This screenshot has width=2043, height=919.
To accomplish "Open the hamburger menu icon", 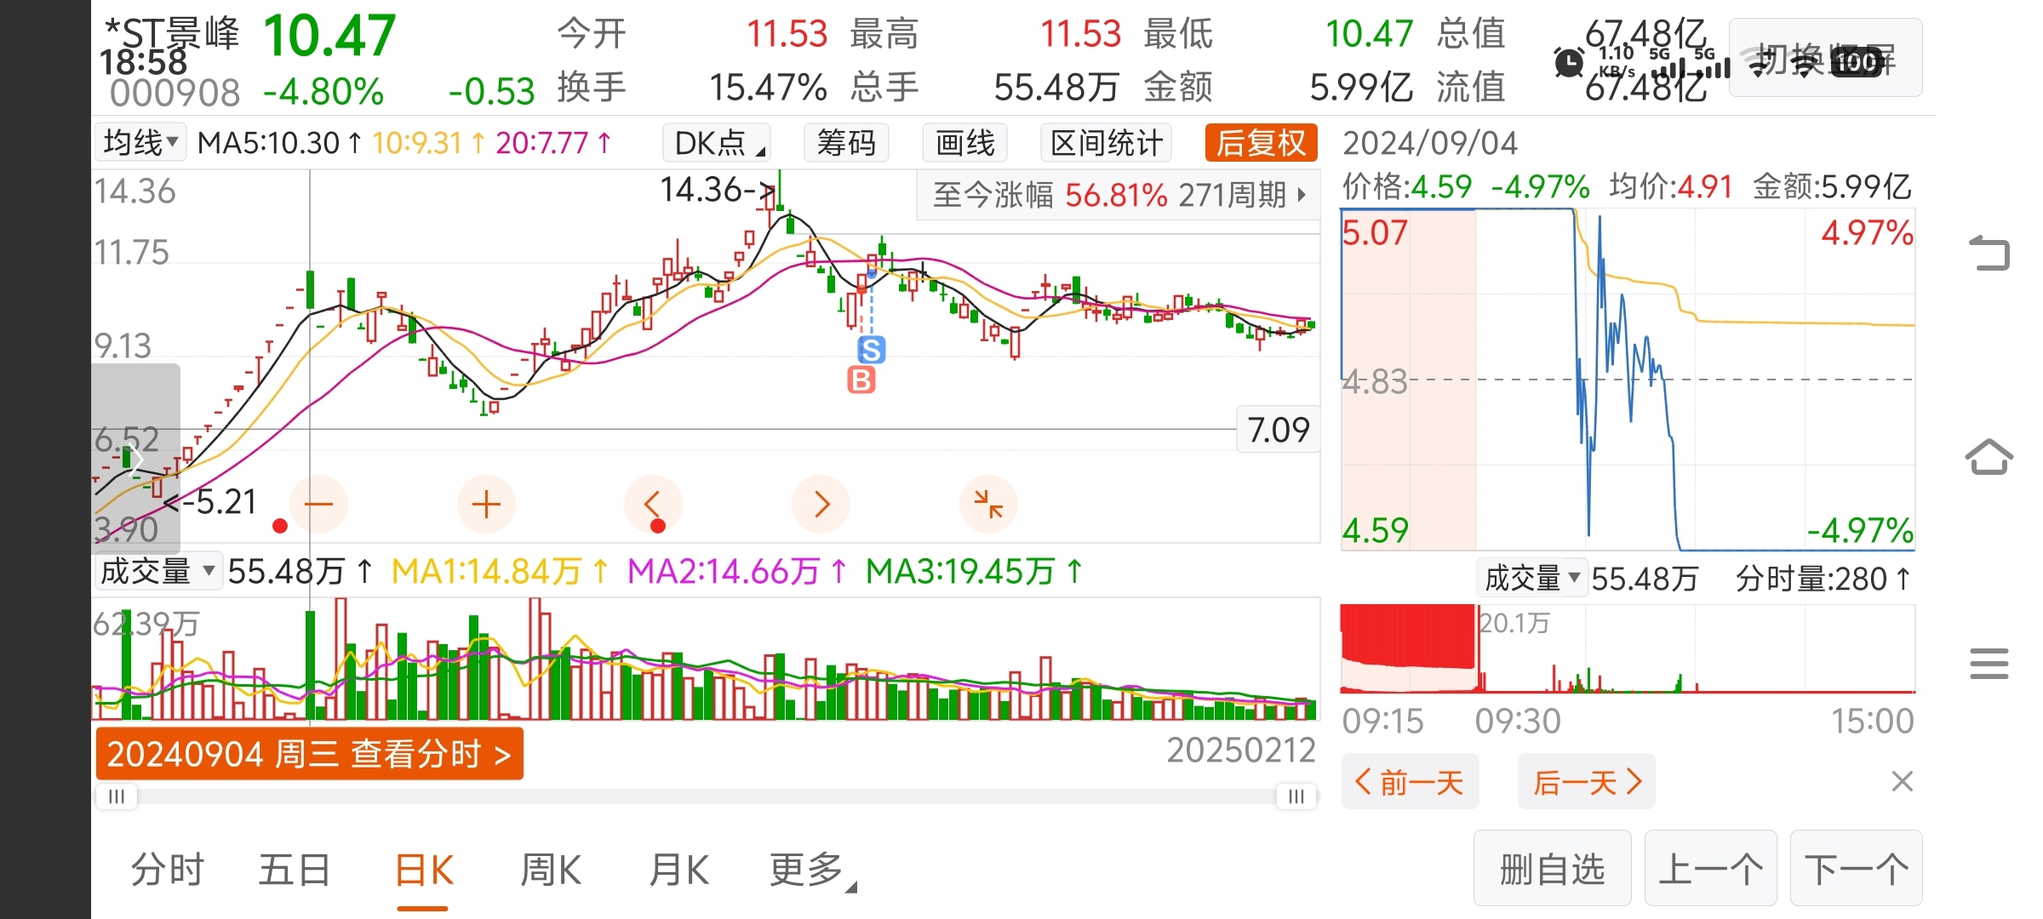I will 1989,664.
